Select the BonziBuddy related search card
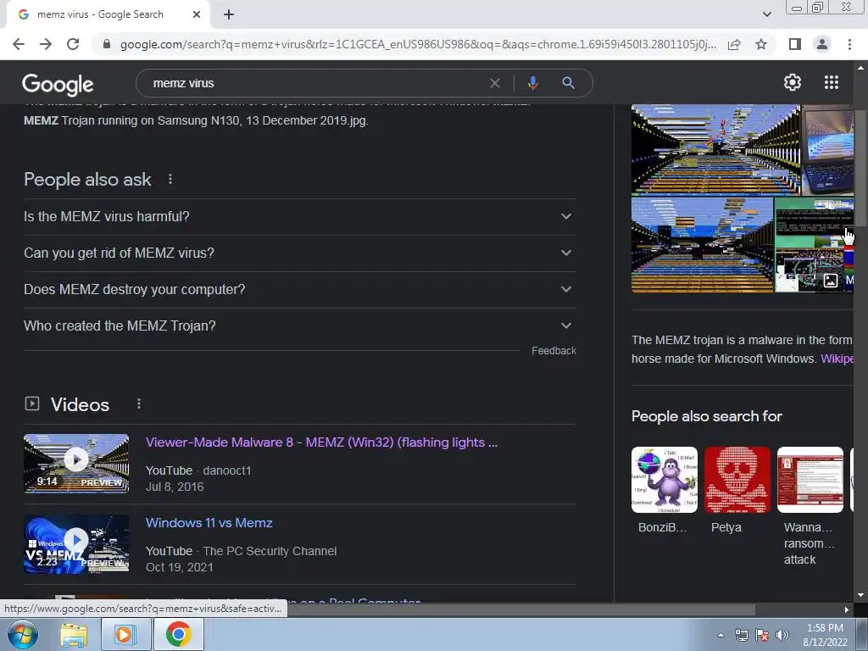Viewport: 868px width, 651px height. point(664,490)
